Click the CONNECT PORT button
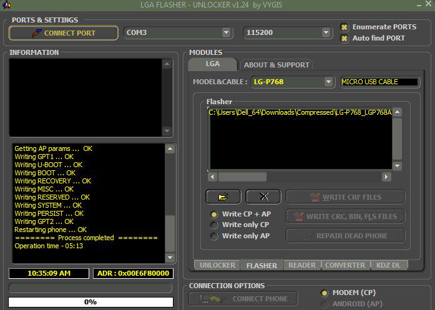435x310 pixels. (63, 33)
